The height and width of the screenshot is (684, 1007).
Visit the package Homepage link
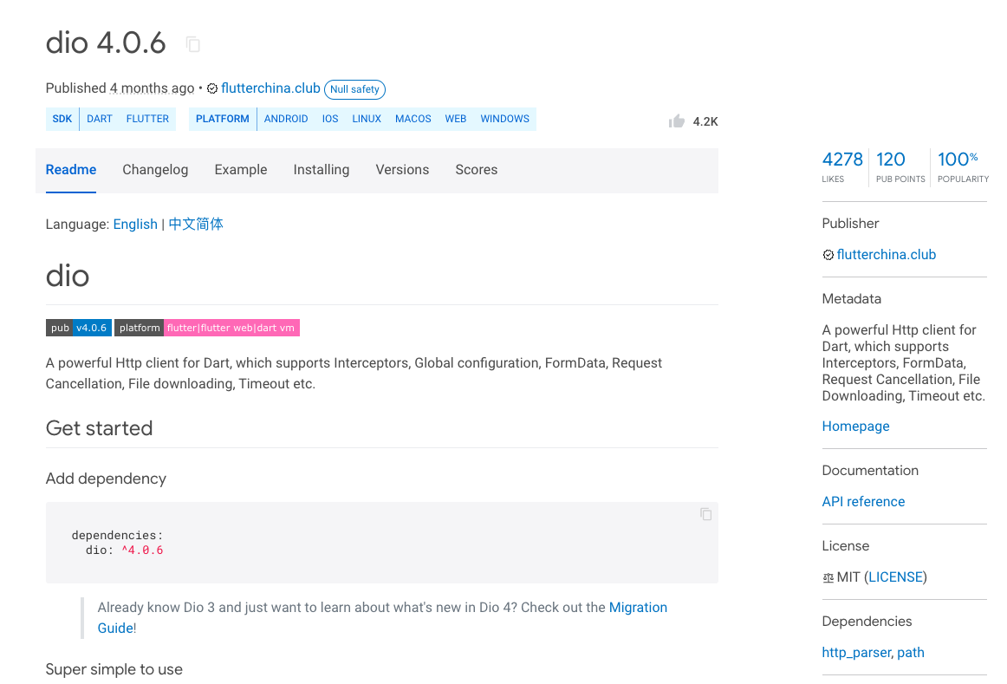855,427
